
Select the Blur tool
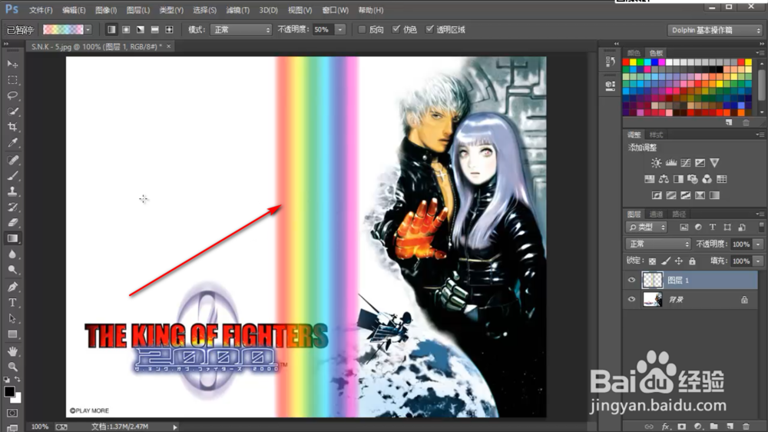[x=12, y=254]
